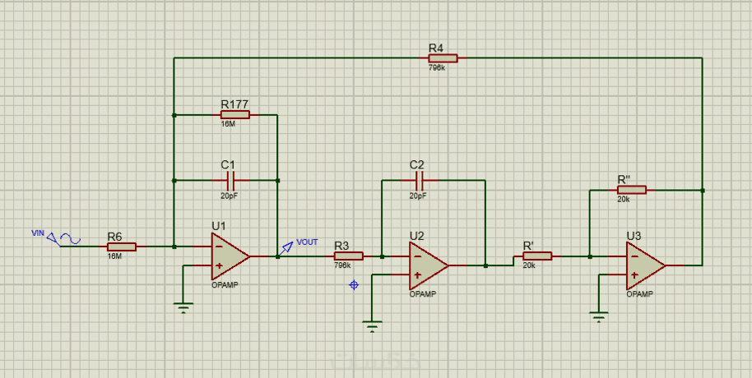This screenshot has width=752, height=378.
Task: Select the ground symbol below U1
Action: pyautogui.click(x=183, y=307)
